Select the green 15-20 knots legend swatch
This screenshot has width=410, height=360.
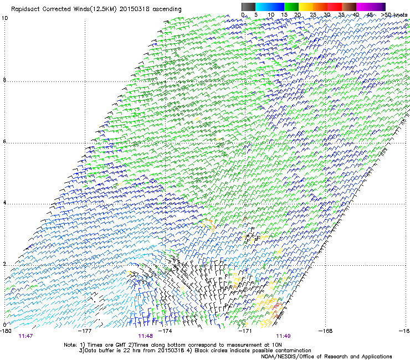[x=291, y=7]
